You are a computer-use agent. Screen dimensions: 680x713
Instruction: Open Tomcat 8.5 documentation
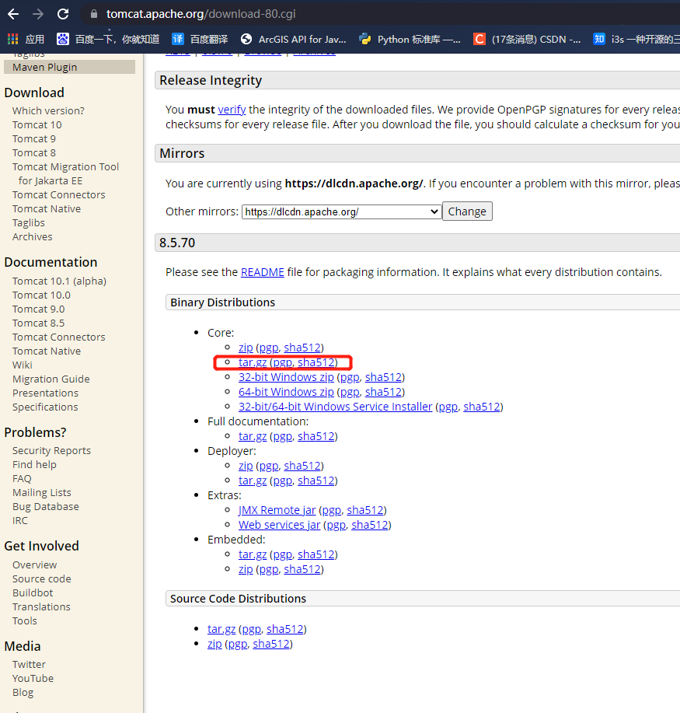[38, 323]
